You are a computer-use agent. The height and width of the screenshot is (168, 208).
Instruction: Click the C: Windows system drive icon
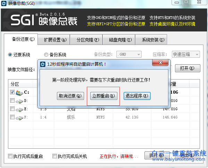coord(19,93)
